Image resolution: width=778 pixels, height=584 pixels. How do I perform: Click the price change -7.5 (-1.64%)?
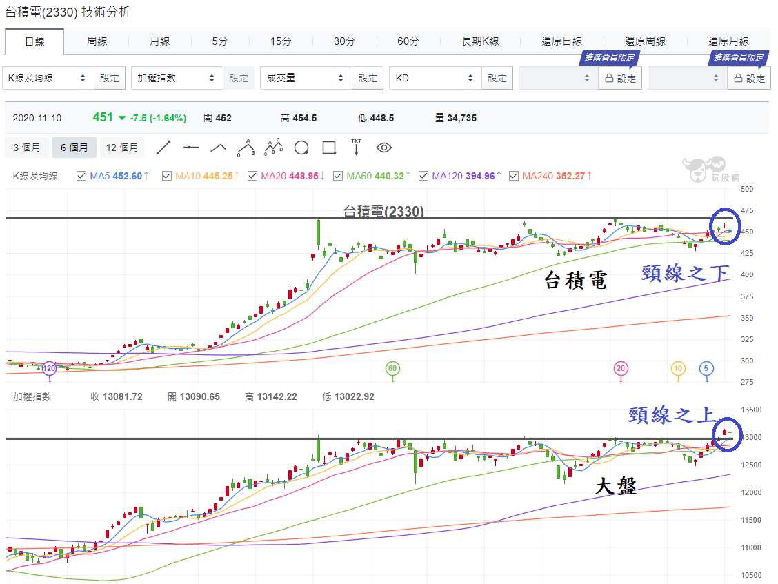click(x=158, y=118)
